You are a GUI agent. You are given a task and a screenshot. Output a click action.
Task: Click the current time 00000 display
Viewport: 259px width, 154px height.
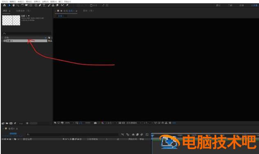click(13, 134)
